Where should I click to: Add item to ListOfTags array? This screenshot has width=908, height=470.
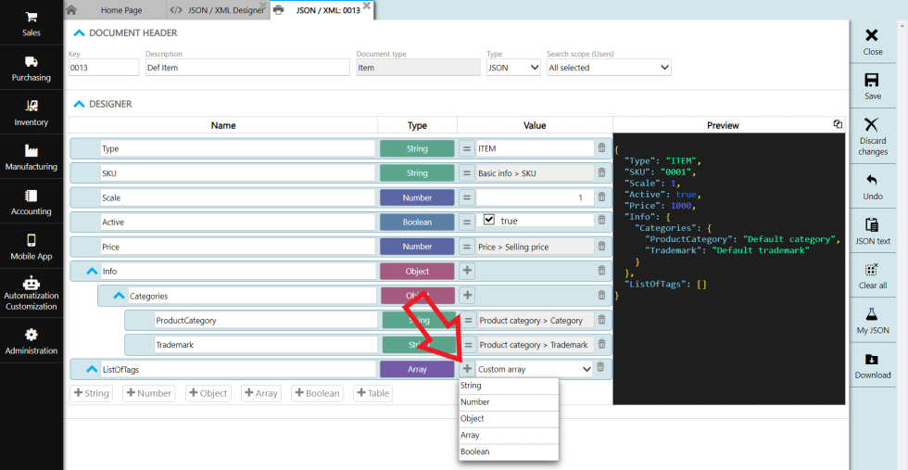pyautogui.click(x=467, y=369)
